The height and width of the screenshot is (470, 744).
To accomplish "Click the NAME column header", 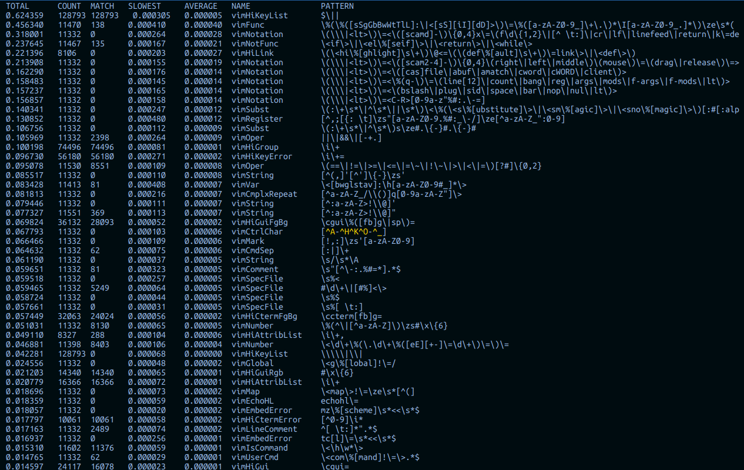I will [x=241, y=6].
